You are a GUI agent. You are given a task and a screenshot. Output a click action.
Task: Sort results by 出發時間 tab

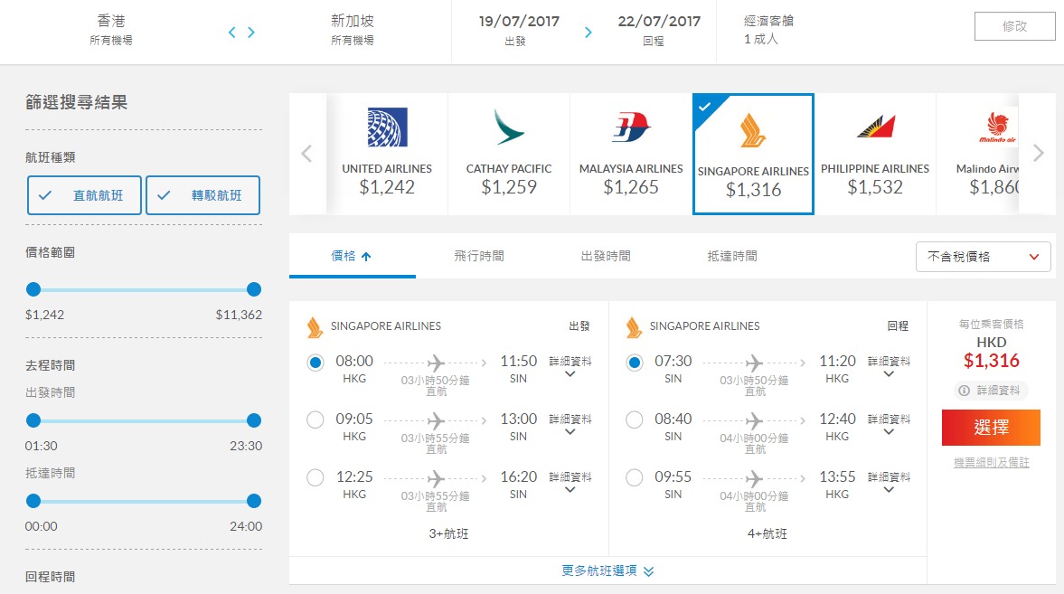[606, 256]
